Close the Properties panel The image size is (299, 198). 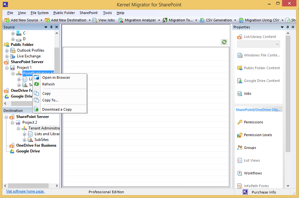293,27
